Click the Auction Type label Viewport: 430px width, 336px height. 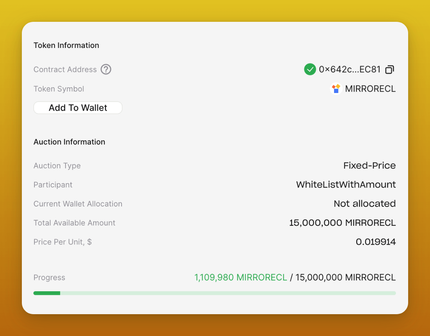click(x=57, y=166)
